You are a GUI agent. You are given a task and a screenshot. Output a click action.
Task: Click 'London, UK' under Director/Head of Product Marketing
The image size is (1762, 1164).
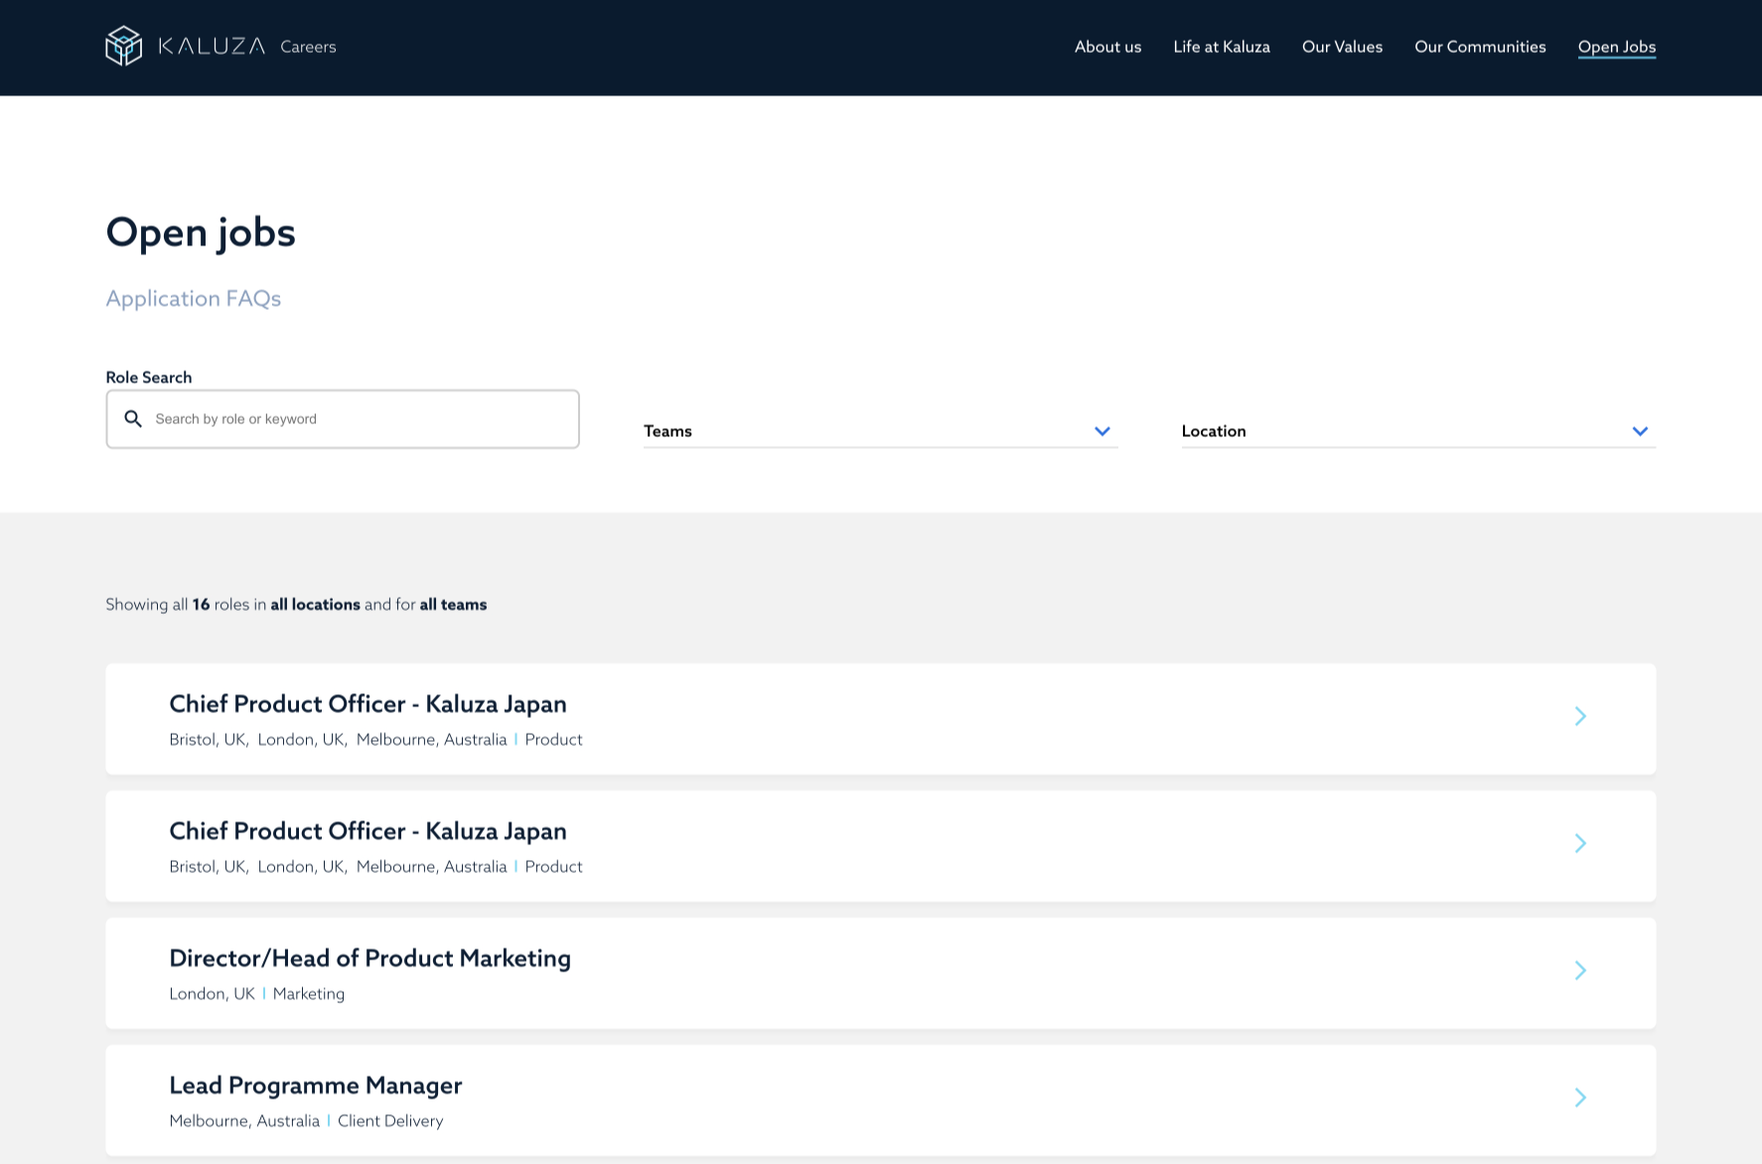[212, 993]
